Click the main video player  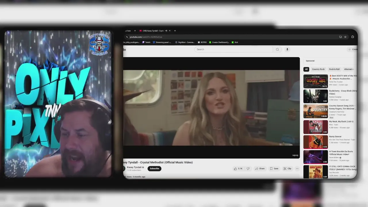(x=211, y=108)
